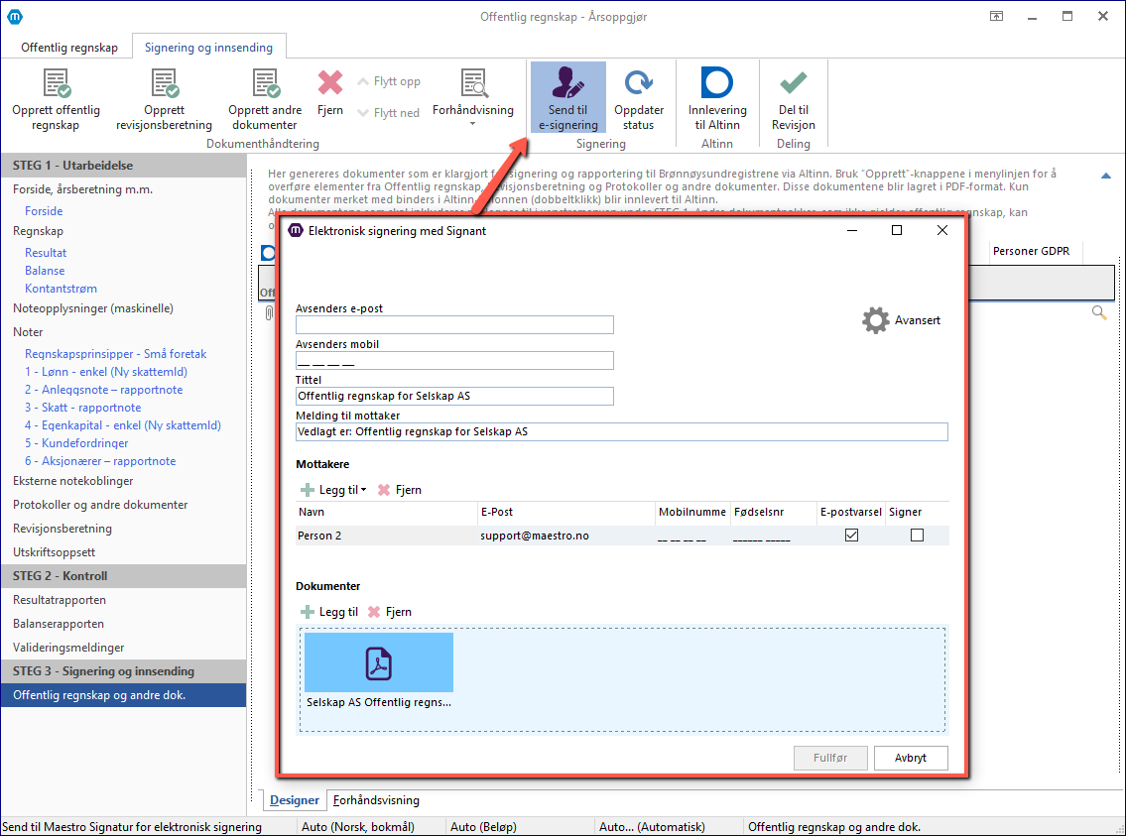Click Flytt ned arrow in ribbon

(363, 113)
